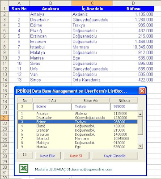The height and width of the screenshot is (179, 161).
Task: Click the Anakara header cell
Action: (x=51, y=9)
